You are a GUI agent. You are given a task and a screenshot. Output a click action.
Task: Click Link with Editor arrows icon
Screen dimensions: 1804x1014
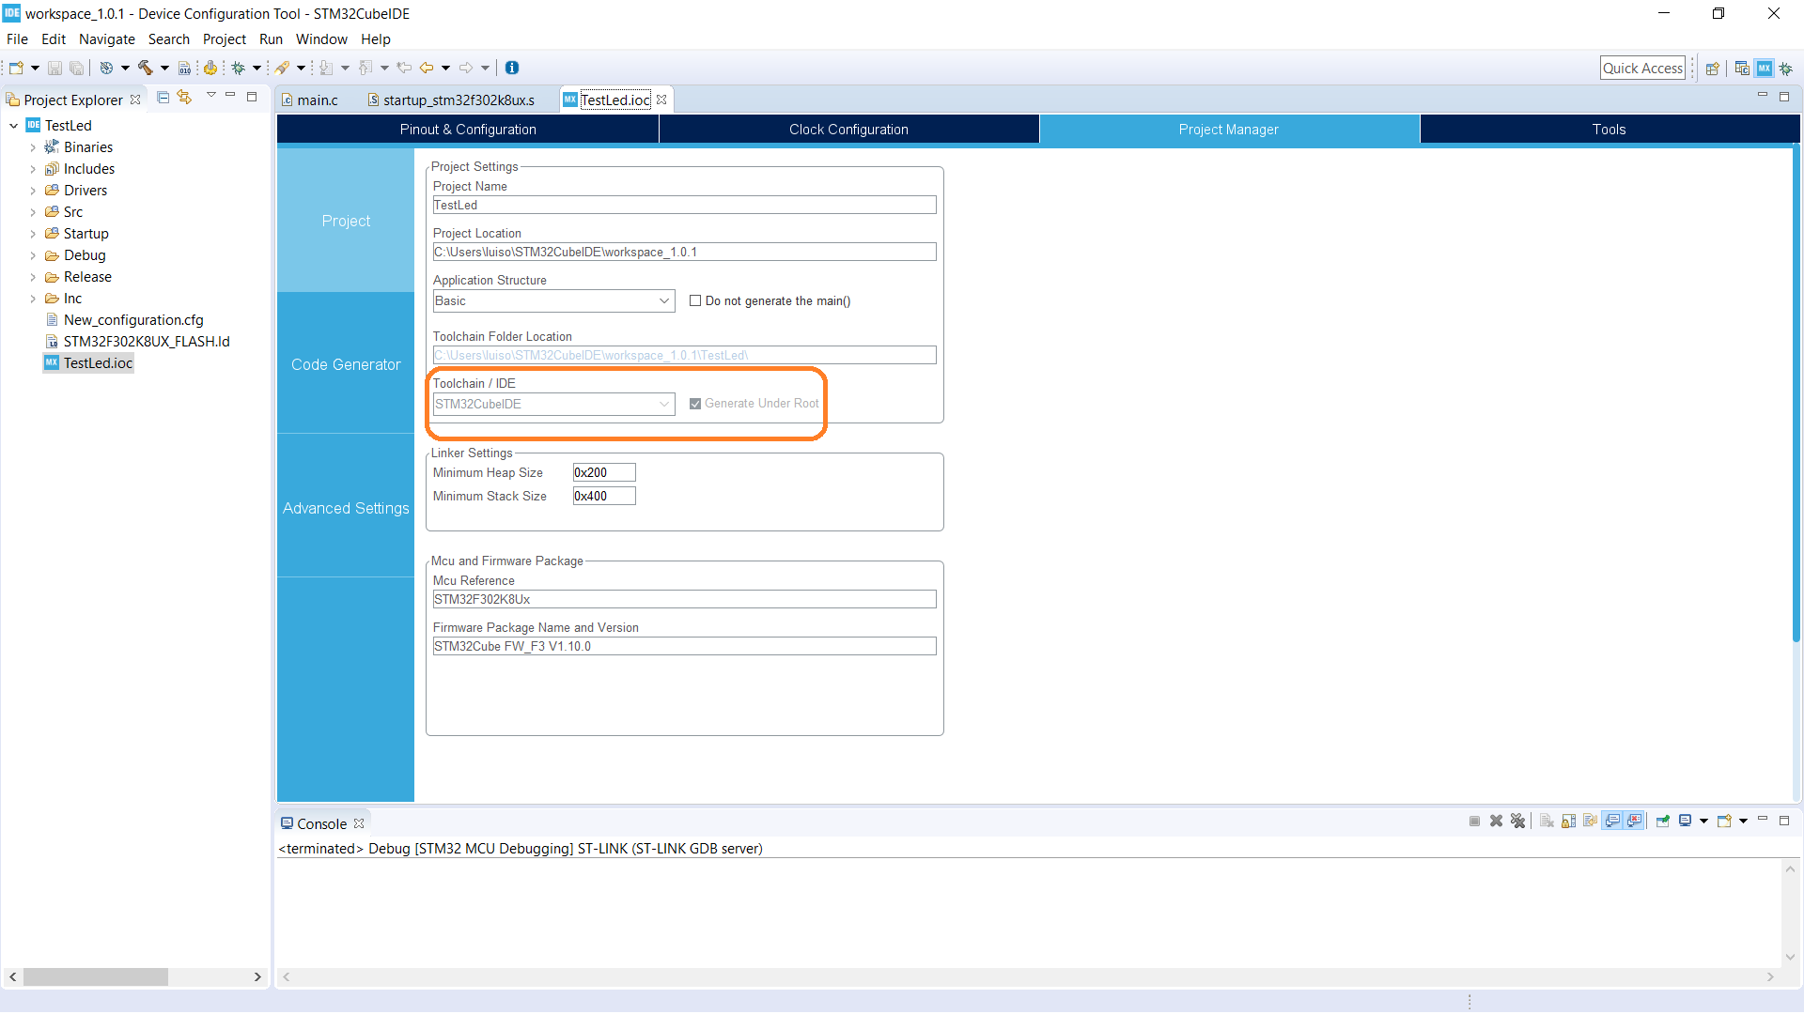click(x=184, y=97)
